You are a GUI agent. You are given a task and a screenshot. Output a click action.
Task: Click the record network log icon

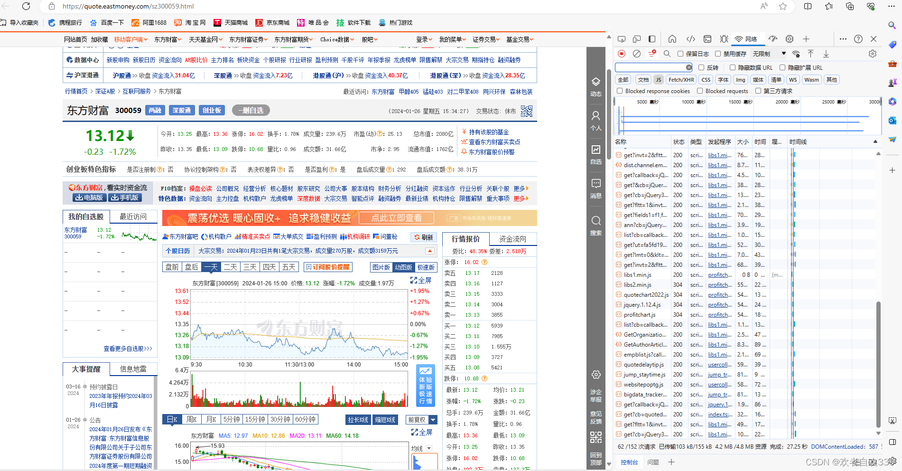click(x=622, y=54)
